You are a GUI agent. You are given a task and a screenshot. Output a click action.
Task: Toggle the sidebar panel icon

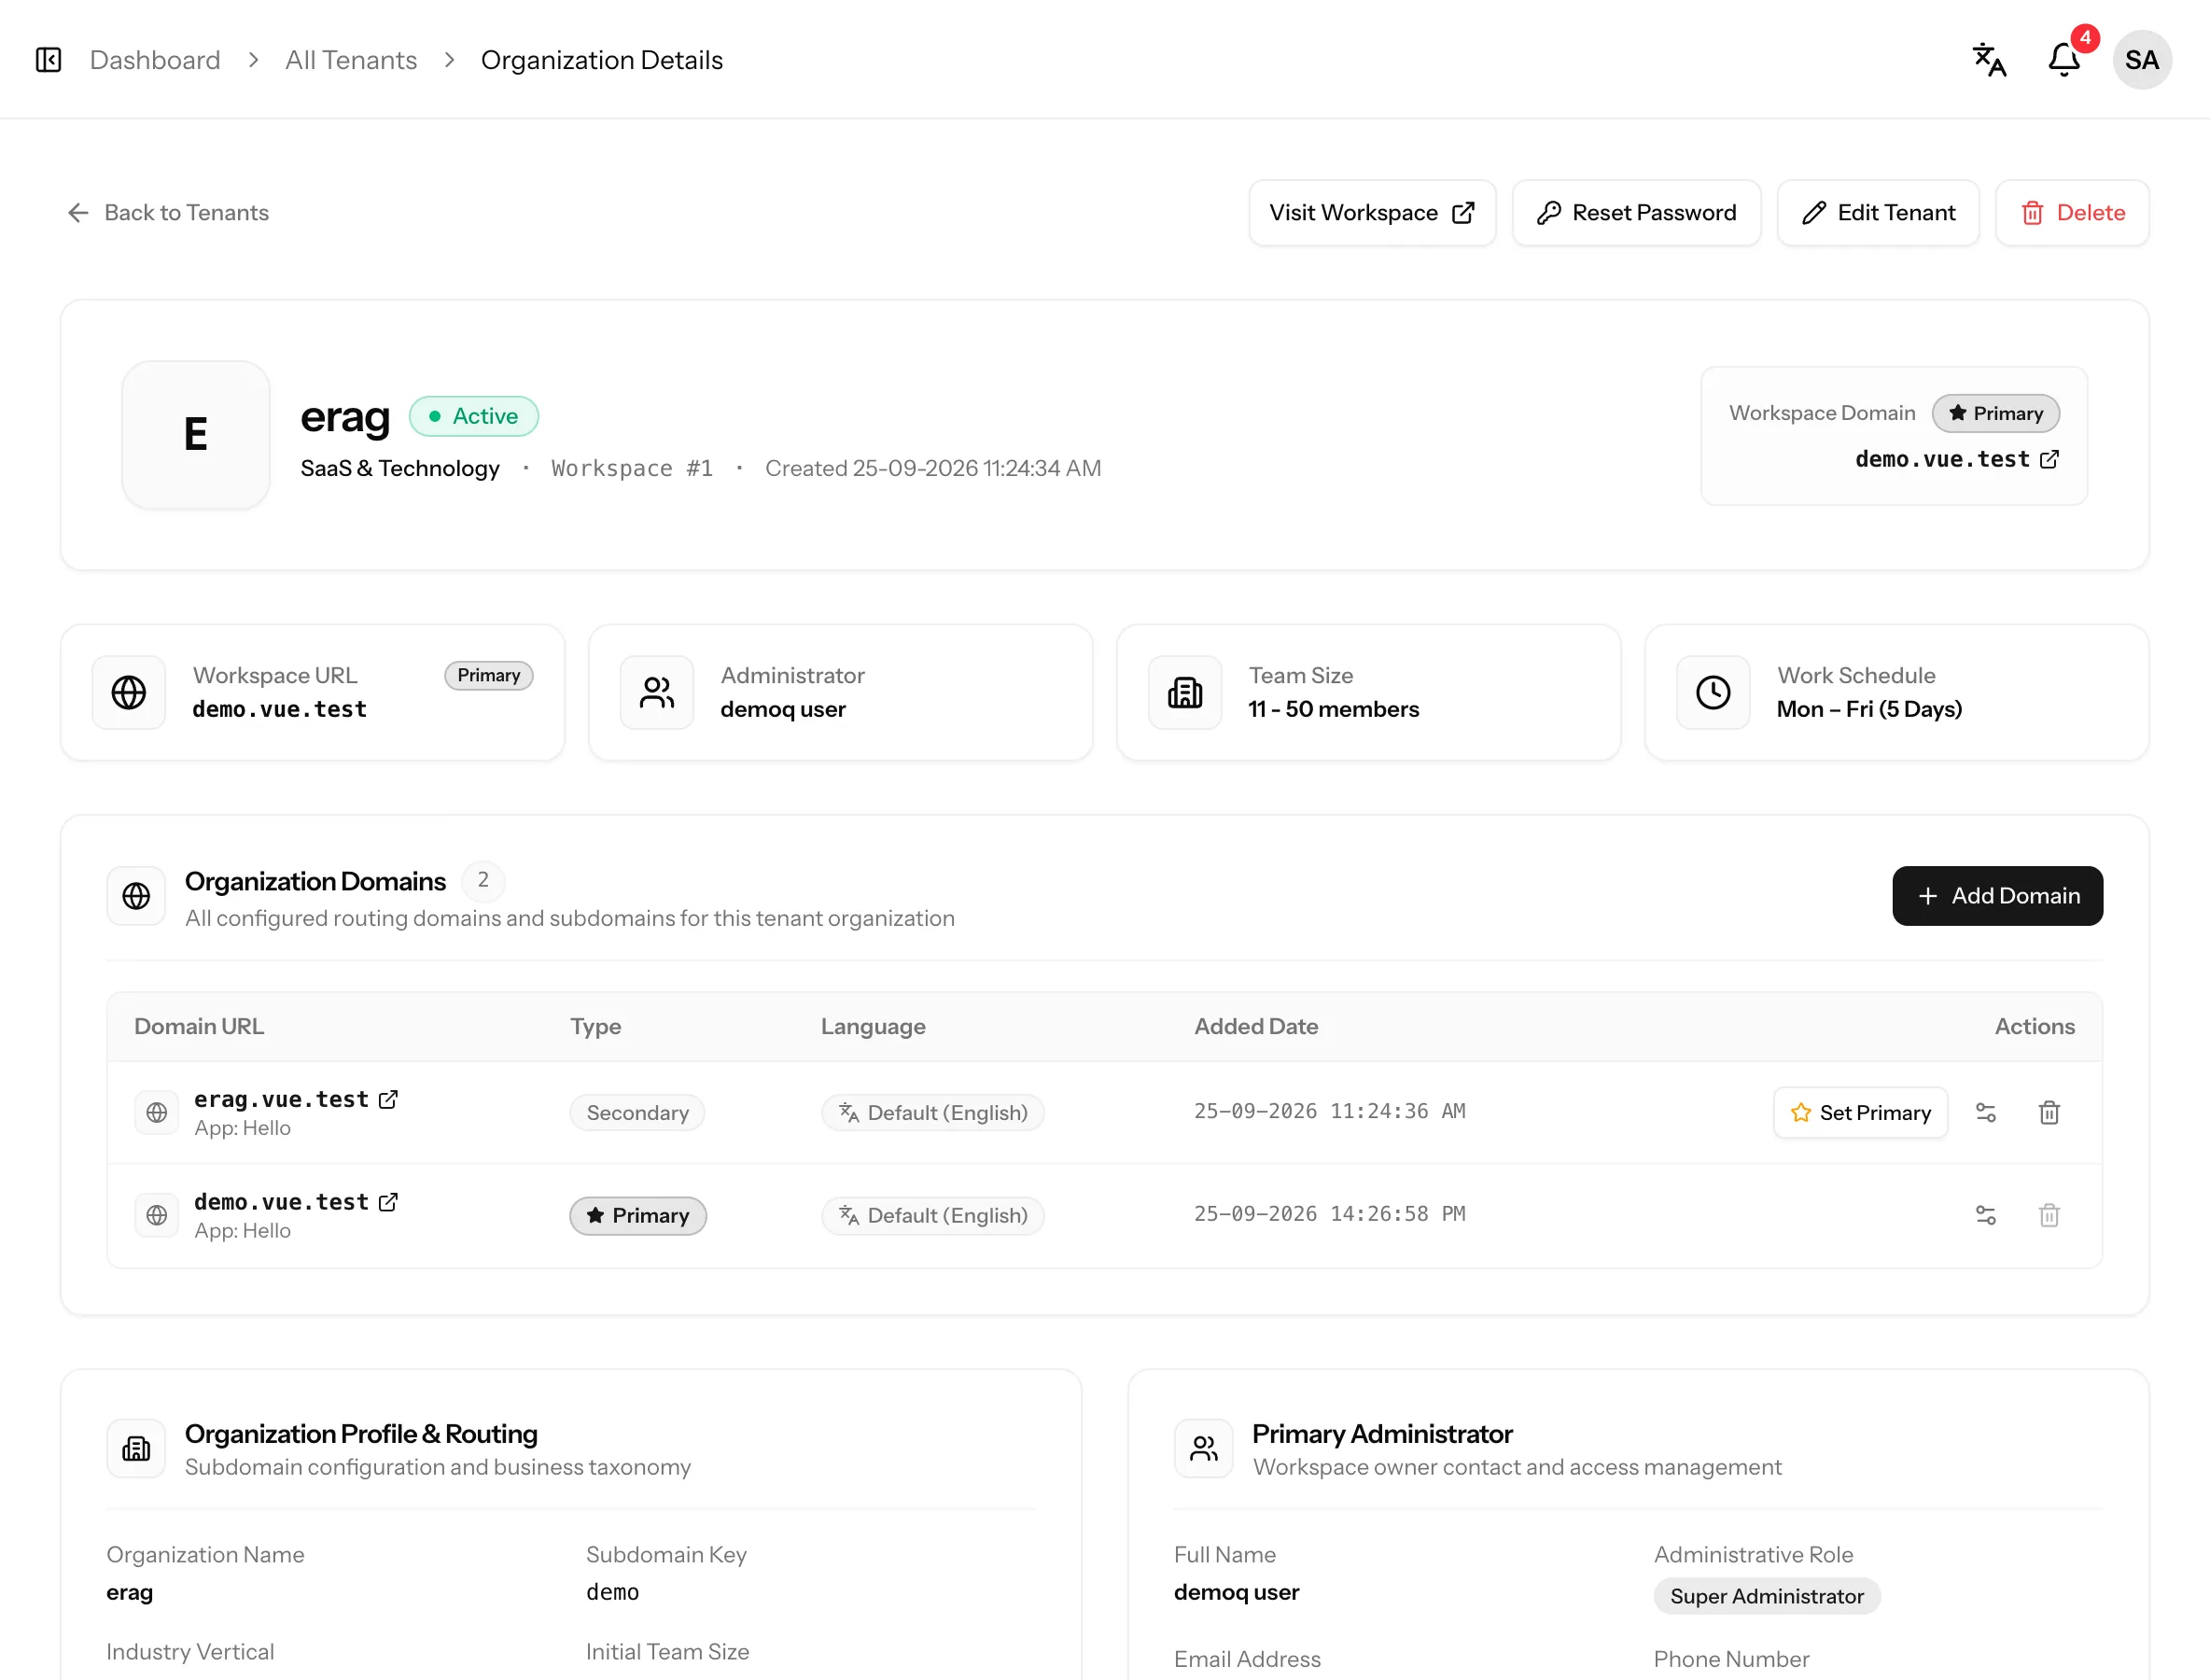pos(48,60)
